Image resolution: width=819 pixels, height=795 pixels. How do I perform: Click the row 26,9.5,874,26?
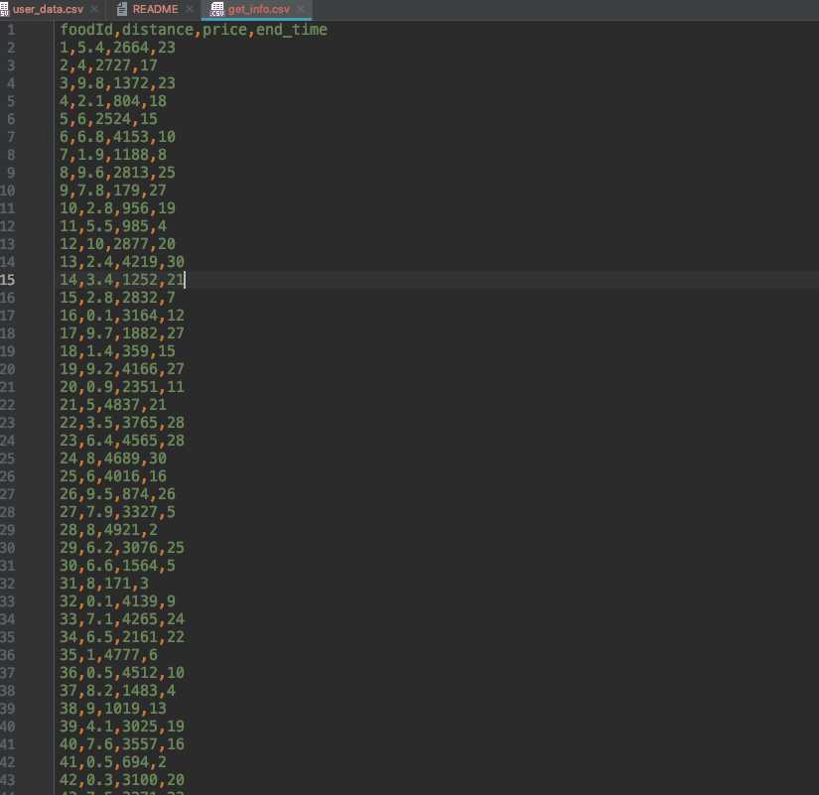pyautogui.click(x=117, y=494)
